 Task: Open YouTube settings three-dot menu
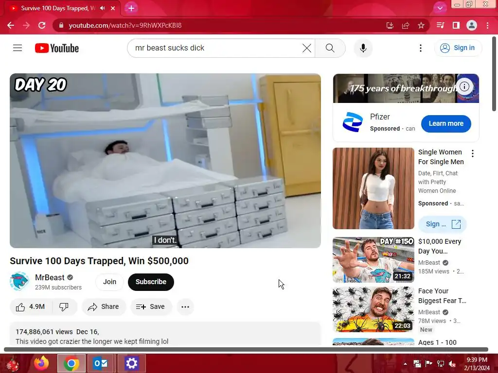click(421, 48)
